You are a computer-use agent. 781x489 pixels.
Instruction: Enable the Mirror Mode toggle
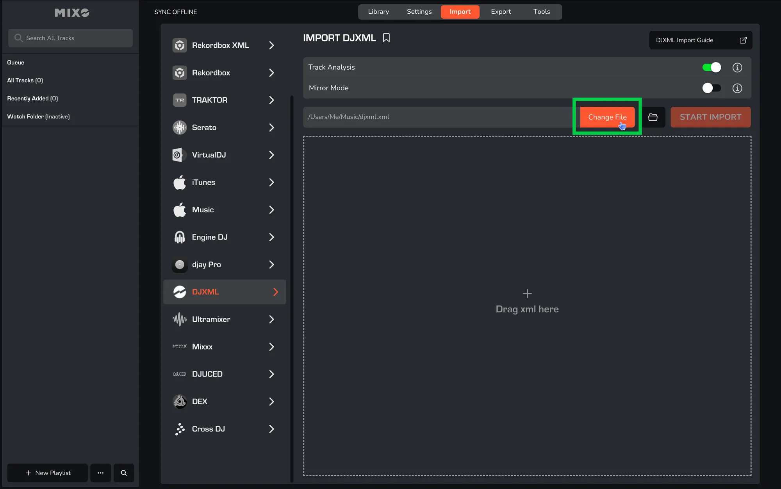[x=711, y=88]
